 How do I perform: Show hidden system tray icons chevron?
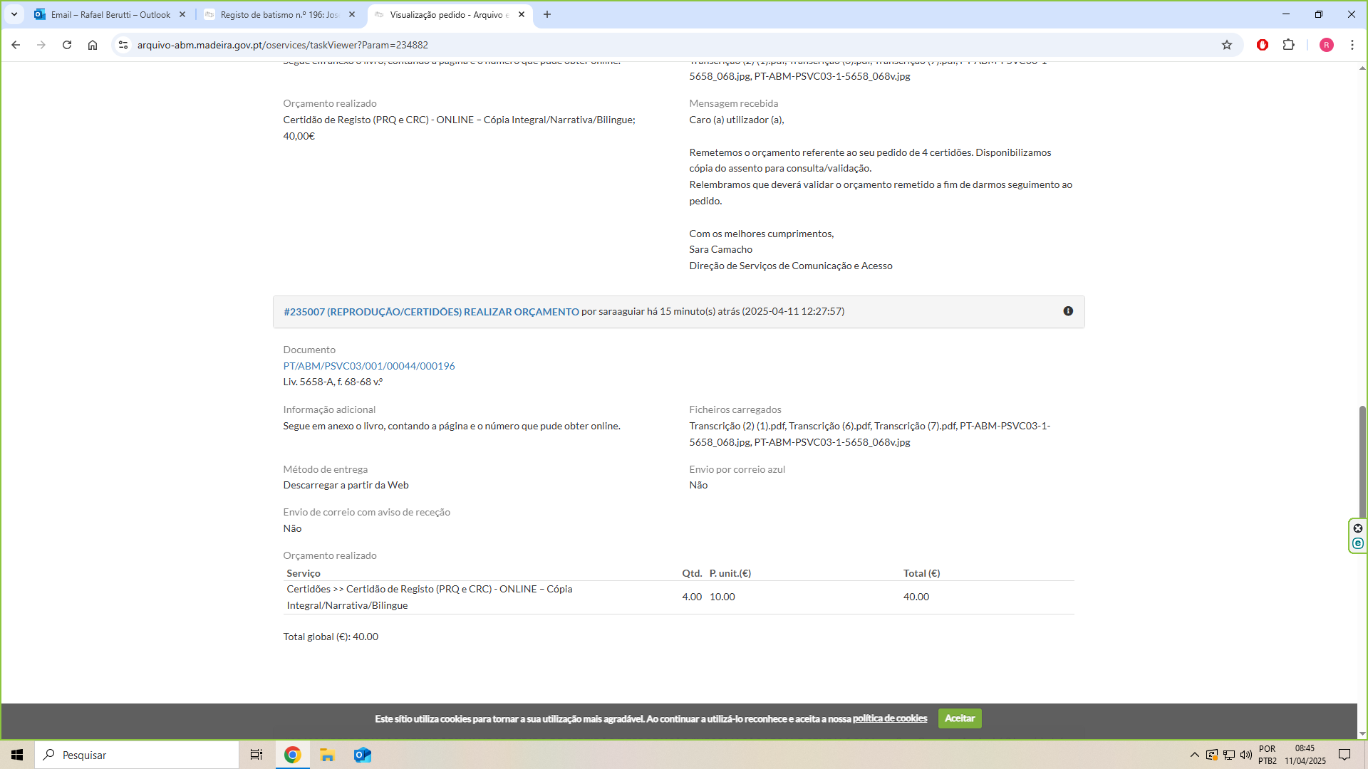[x=1194, y=755]
